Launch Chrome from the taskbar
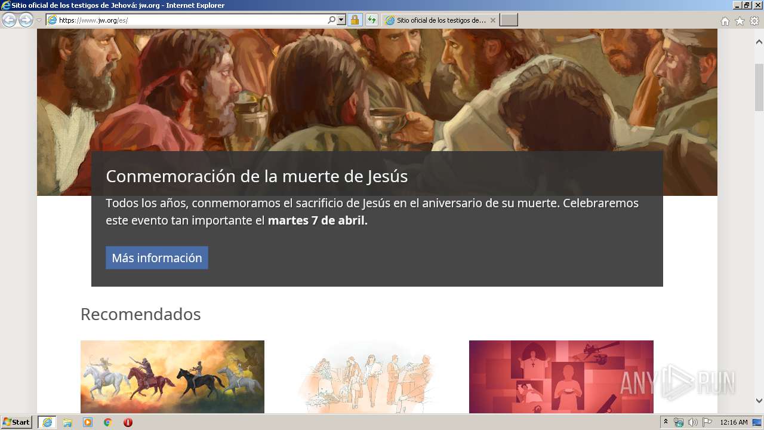764x430 pixels. coord(107,422)
